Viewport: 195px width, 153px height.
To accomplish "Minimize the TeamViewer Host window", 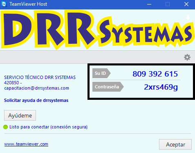I will [149, 4].
